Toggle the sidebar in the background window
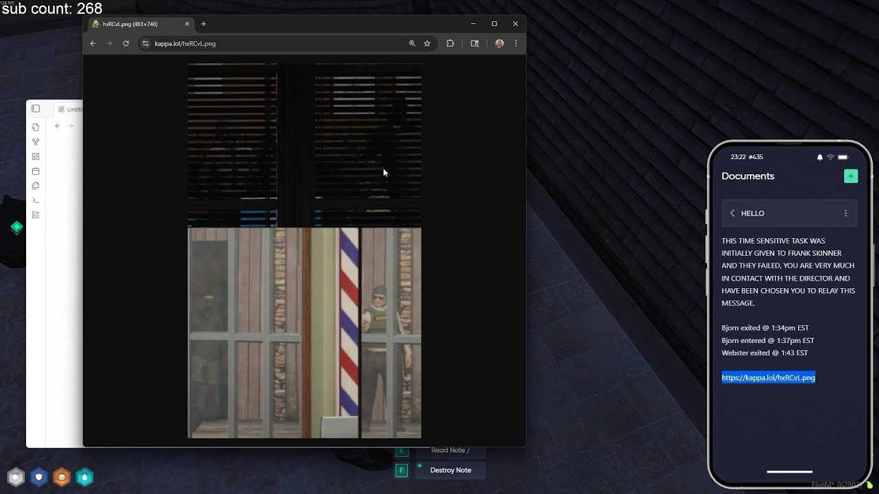The height and width of the screenshot is (494, 879). point(36,108)
